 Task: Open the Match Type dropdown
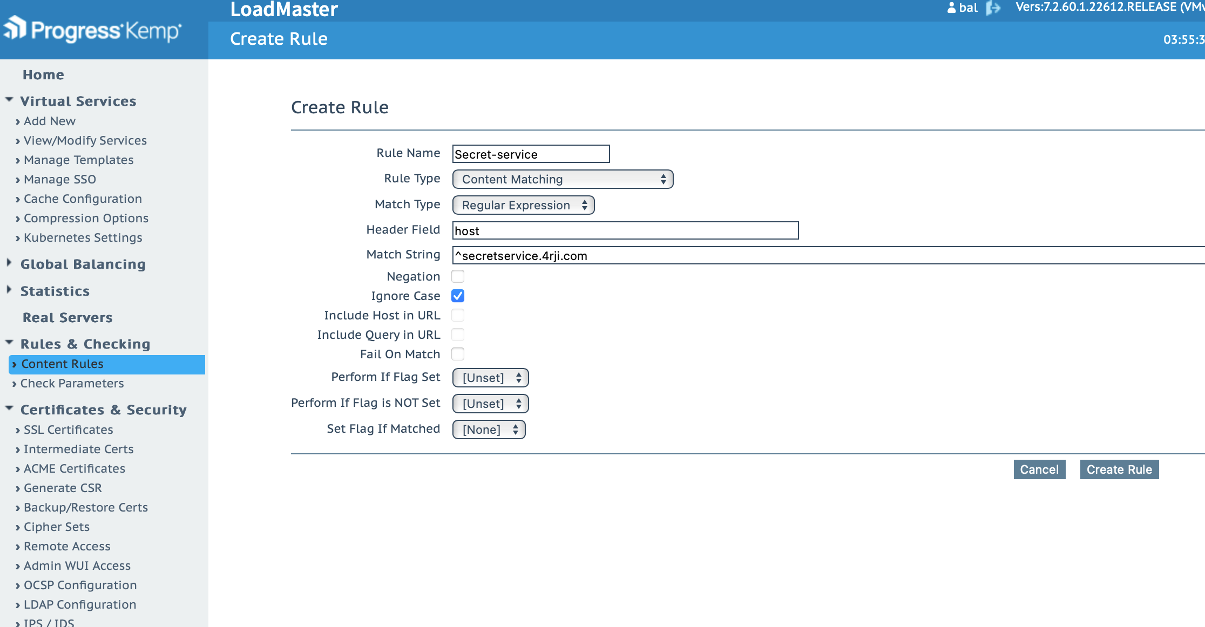[523, 205]
